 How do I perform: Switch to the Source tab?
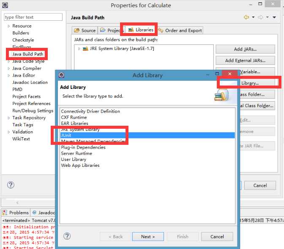tap(85, 30)
